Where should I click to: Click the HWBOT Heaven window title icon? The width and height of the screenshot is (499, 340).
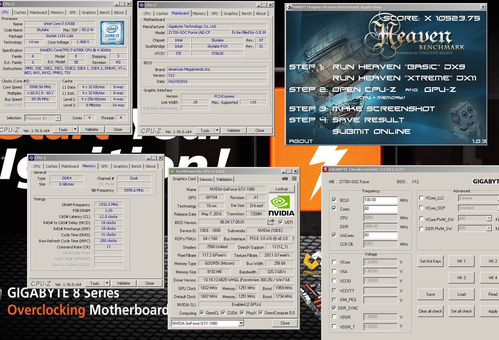coord(289,7)
